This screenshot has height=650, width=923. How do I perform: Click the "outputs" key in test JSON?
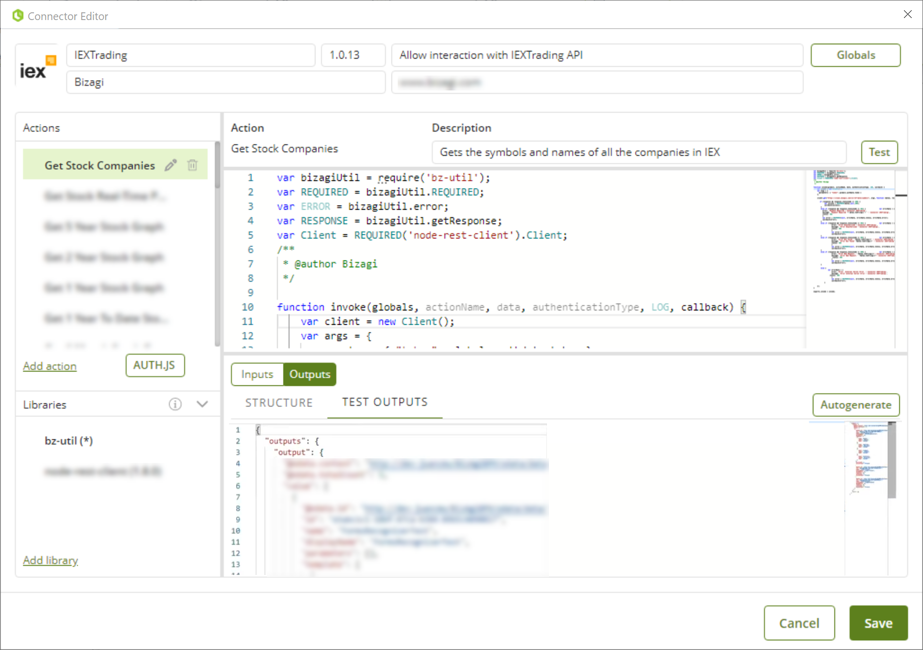coord(286,441)
